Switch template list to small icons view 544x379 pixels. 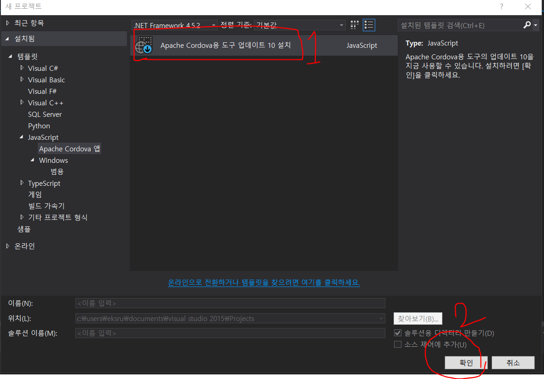pos(354,25)
